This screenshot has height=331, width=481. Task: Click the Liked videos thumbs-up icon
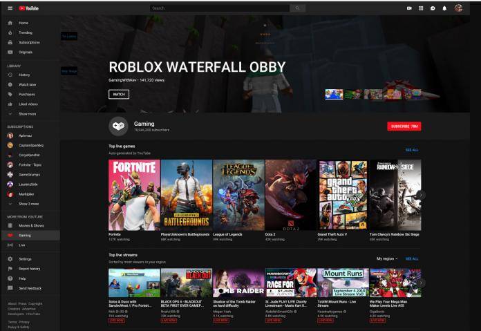click(10, 104)
